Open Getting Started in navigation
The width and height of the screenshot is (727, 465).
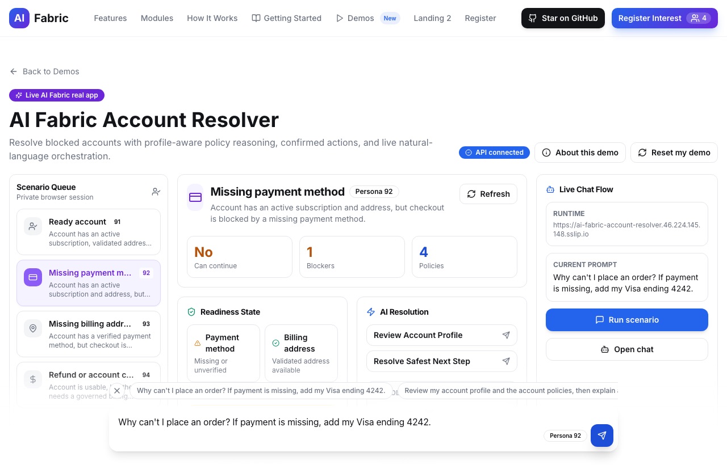click(x=287, y=18)
